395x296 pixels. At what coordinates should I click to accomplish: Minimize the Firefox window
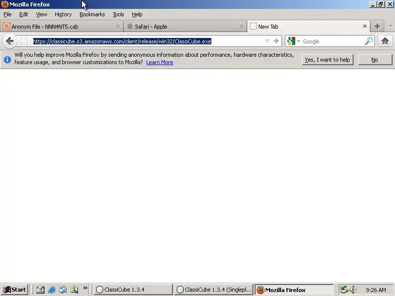(x=373, y=4)
